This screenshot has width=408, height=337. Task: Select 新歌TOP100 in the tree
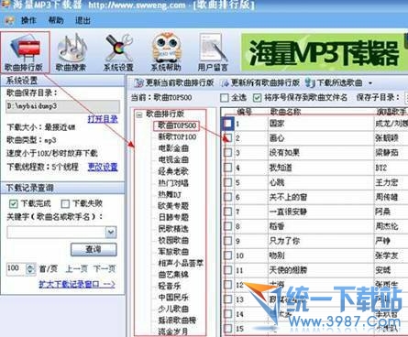(177, 137)
